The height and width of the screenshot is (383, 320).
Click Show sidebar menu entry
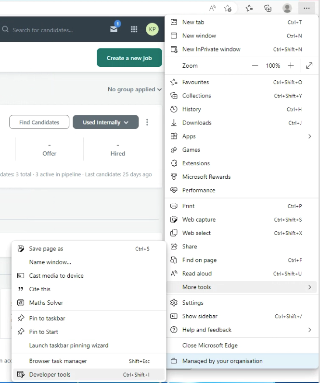tap(242, 316)
